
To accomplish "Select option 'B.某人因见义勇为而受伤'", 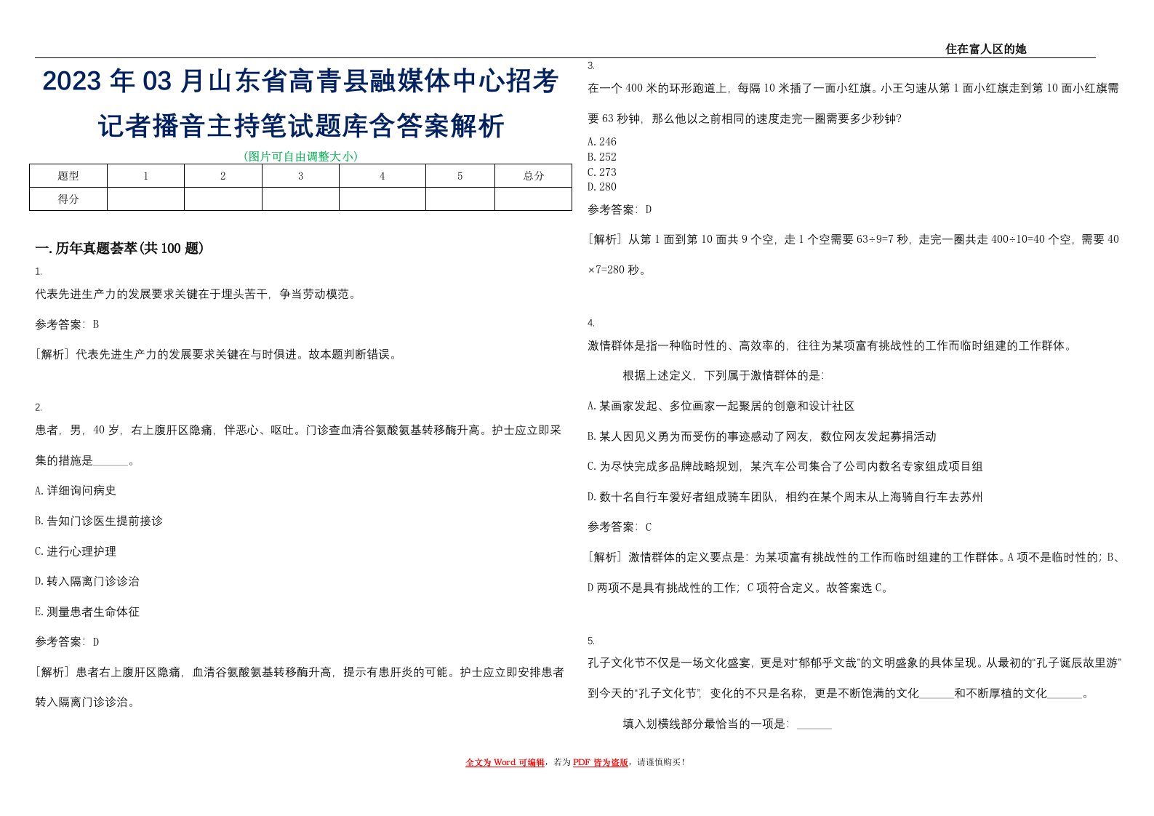I will (x=762, y=437).
